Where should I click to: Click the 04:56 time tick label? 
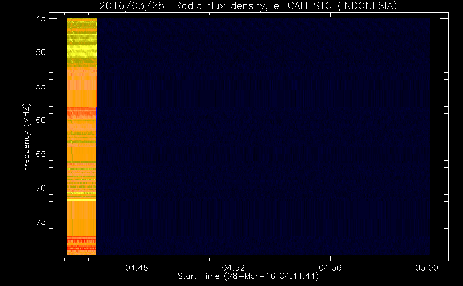330,268
